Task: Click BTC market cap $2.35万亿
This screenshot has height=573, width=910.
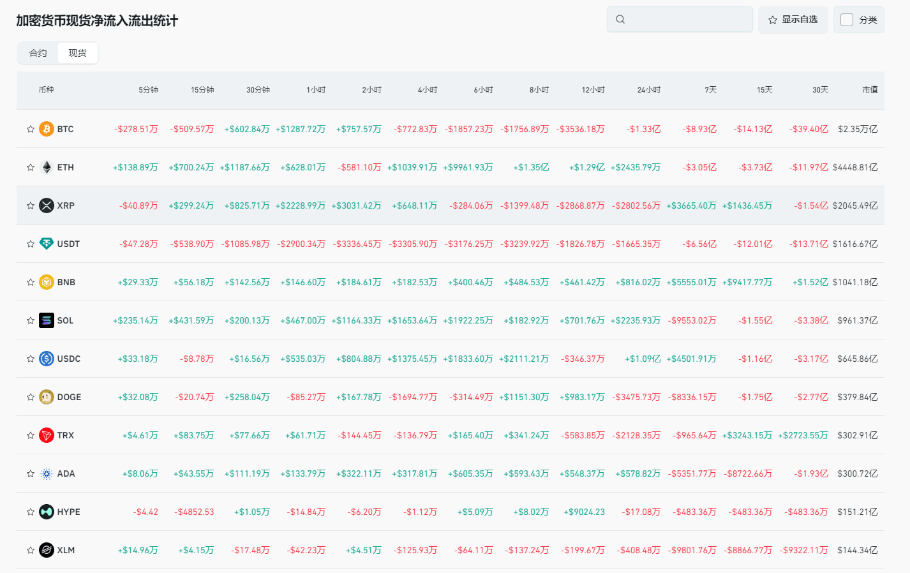Action: point(858,129)
